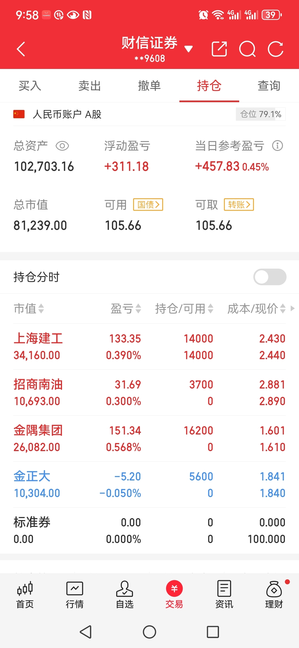Viewport: 299px width, 648px height.
Task: Open the 资讯 news icon
Action: tap(224, 595)
